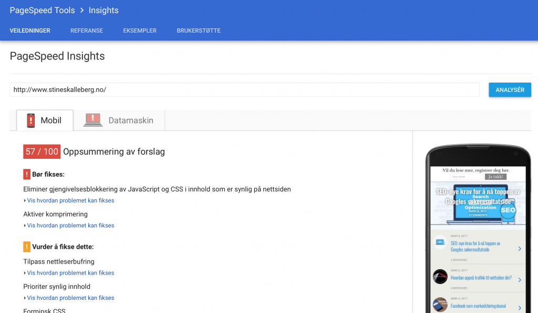Click the PageSpeed Tools breadcrumb link
The height and width of the screenshot is (313, 538).
(x=42, y=11)
